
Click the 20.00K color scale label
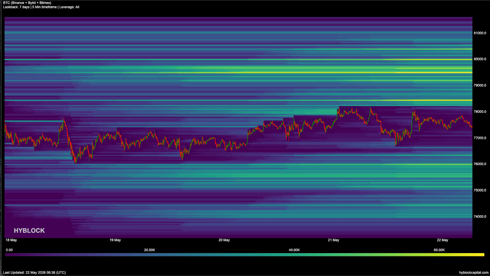point(149,250)
